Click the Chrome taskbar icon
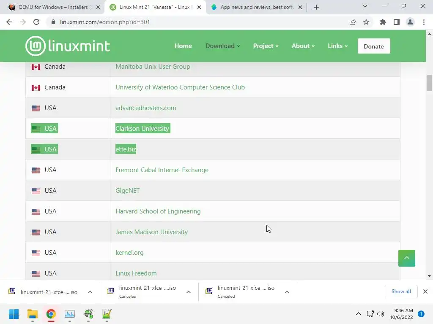This screenshot has width=433, height=324. [x=51, y=314]
